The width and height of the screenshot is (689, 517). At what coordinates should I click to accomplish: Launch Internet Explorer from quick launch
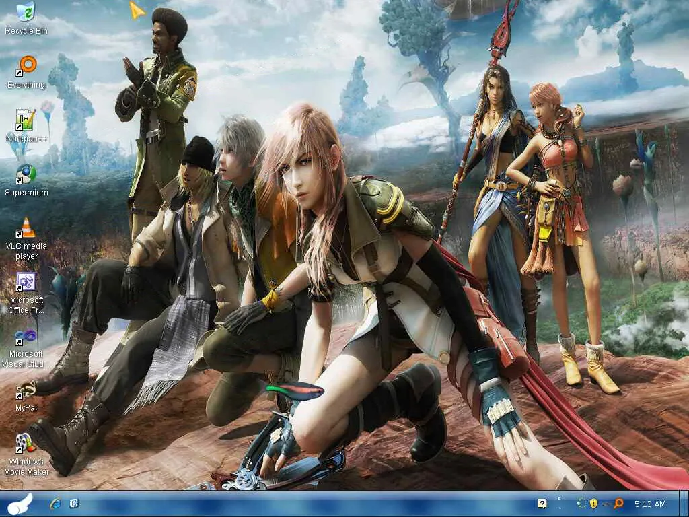55,504
